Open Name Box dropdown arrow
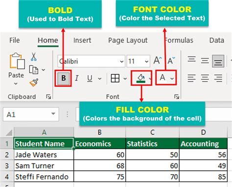Image resolution: width=232 pixels, height=187 pixels. [53, 114]
